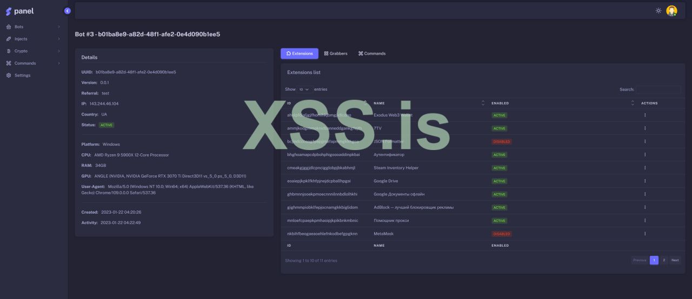Click the UUID value in Details
The height and width of the screenshot is (299, 692).
point(136,72)
